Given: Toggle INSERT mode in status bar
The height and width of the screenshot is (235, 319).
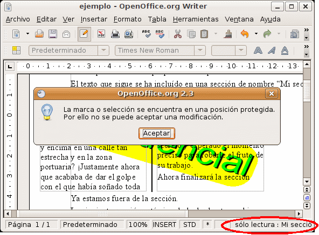Looking at the screenshot, I should (x=164, y=225).
